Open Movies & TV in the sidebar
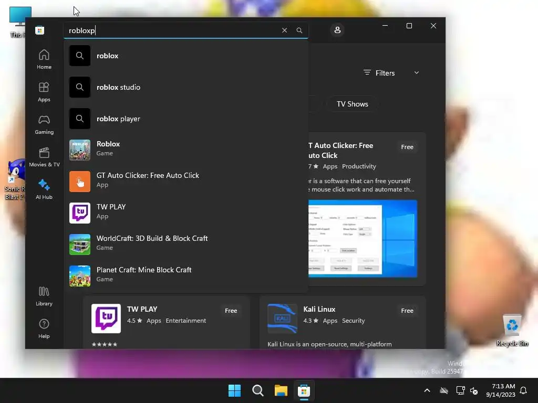538x403 pixels. point(44,157)
